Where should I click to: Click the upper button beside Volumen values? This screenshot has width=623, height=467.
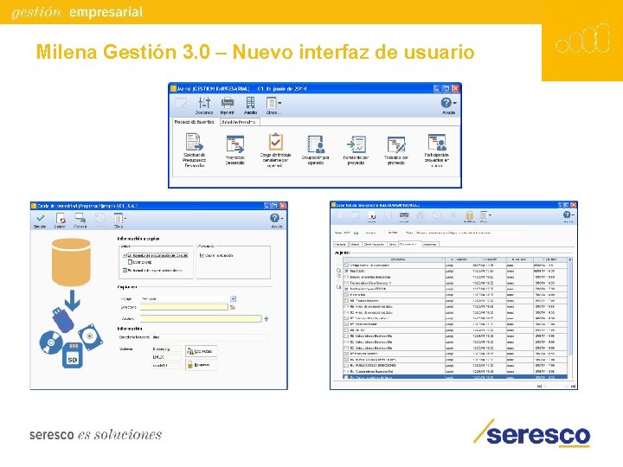click(202, 351)
